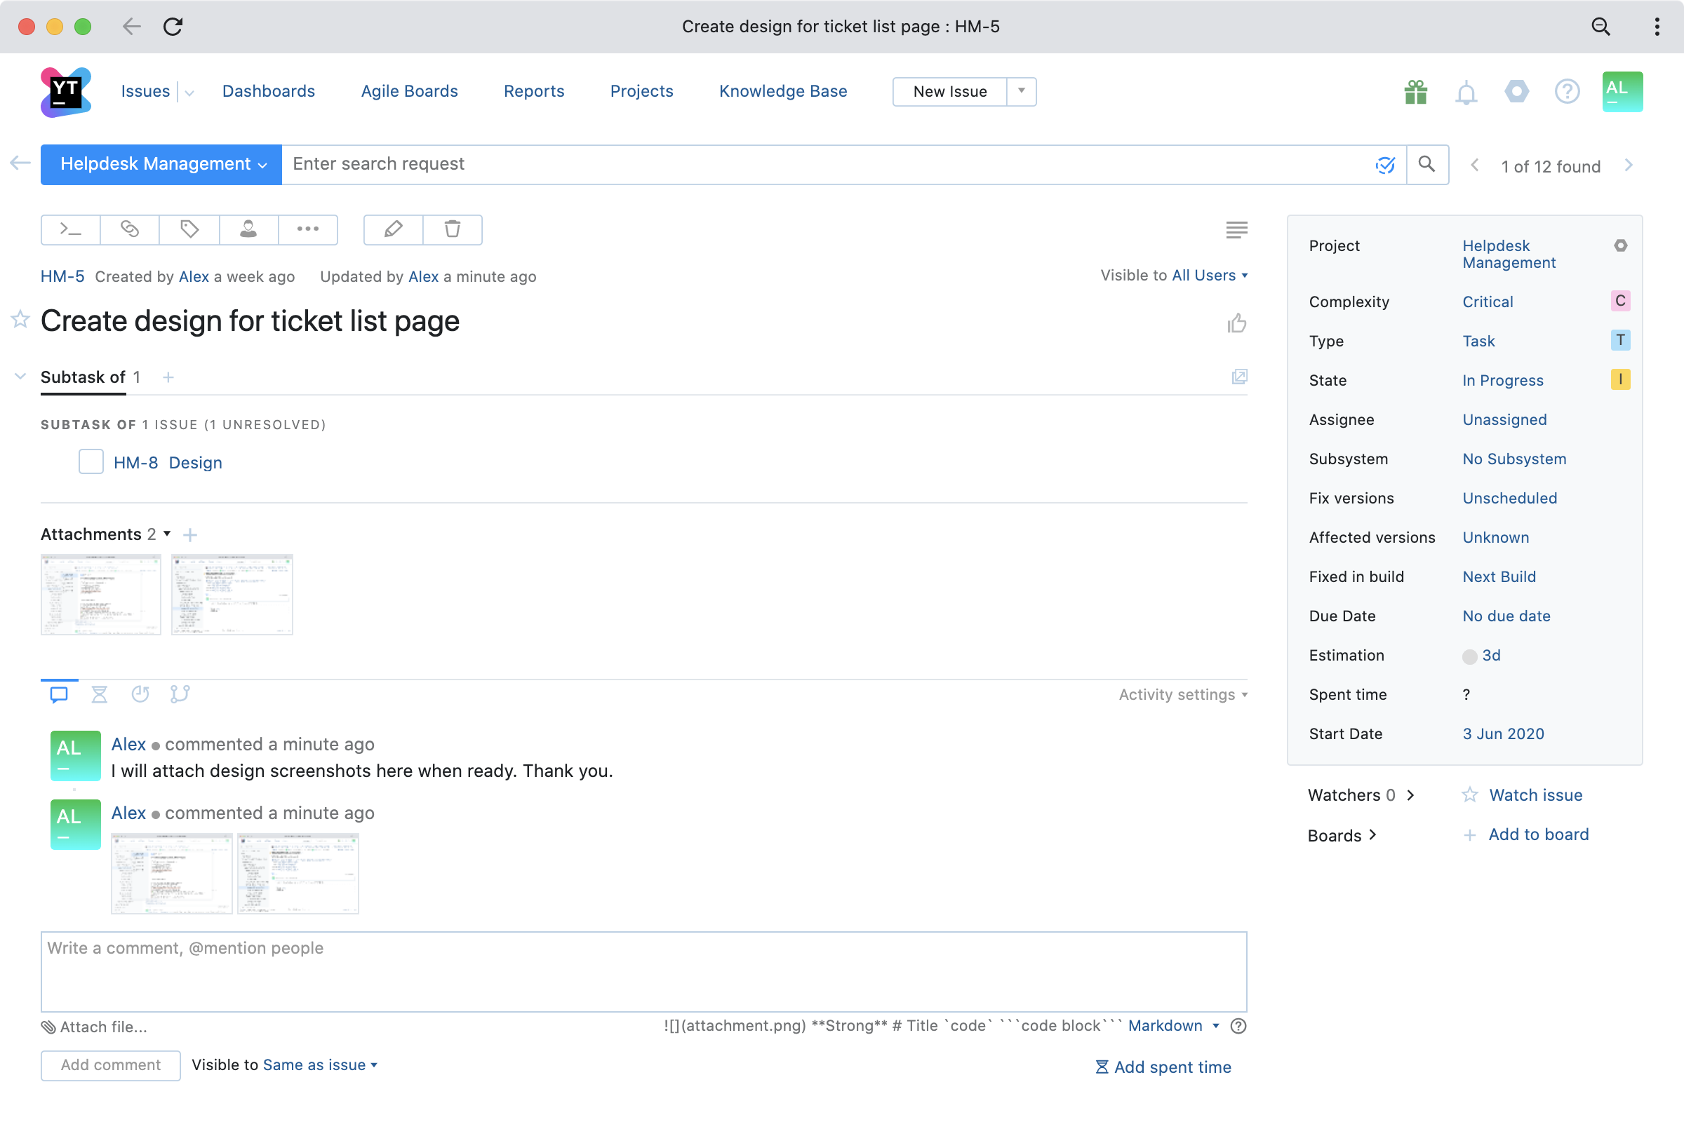Click the Attach file link

pyautogui.click(x=95, y=1027)
